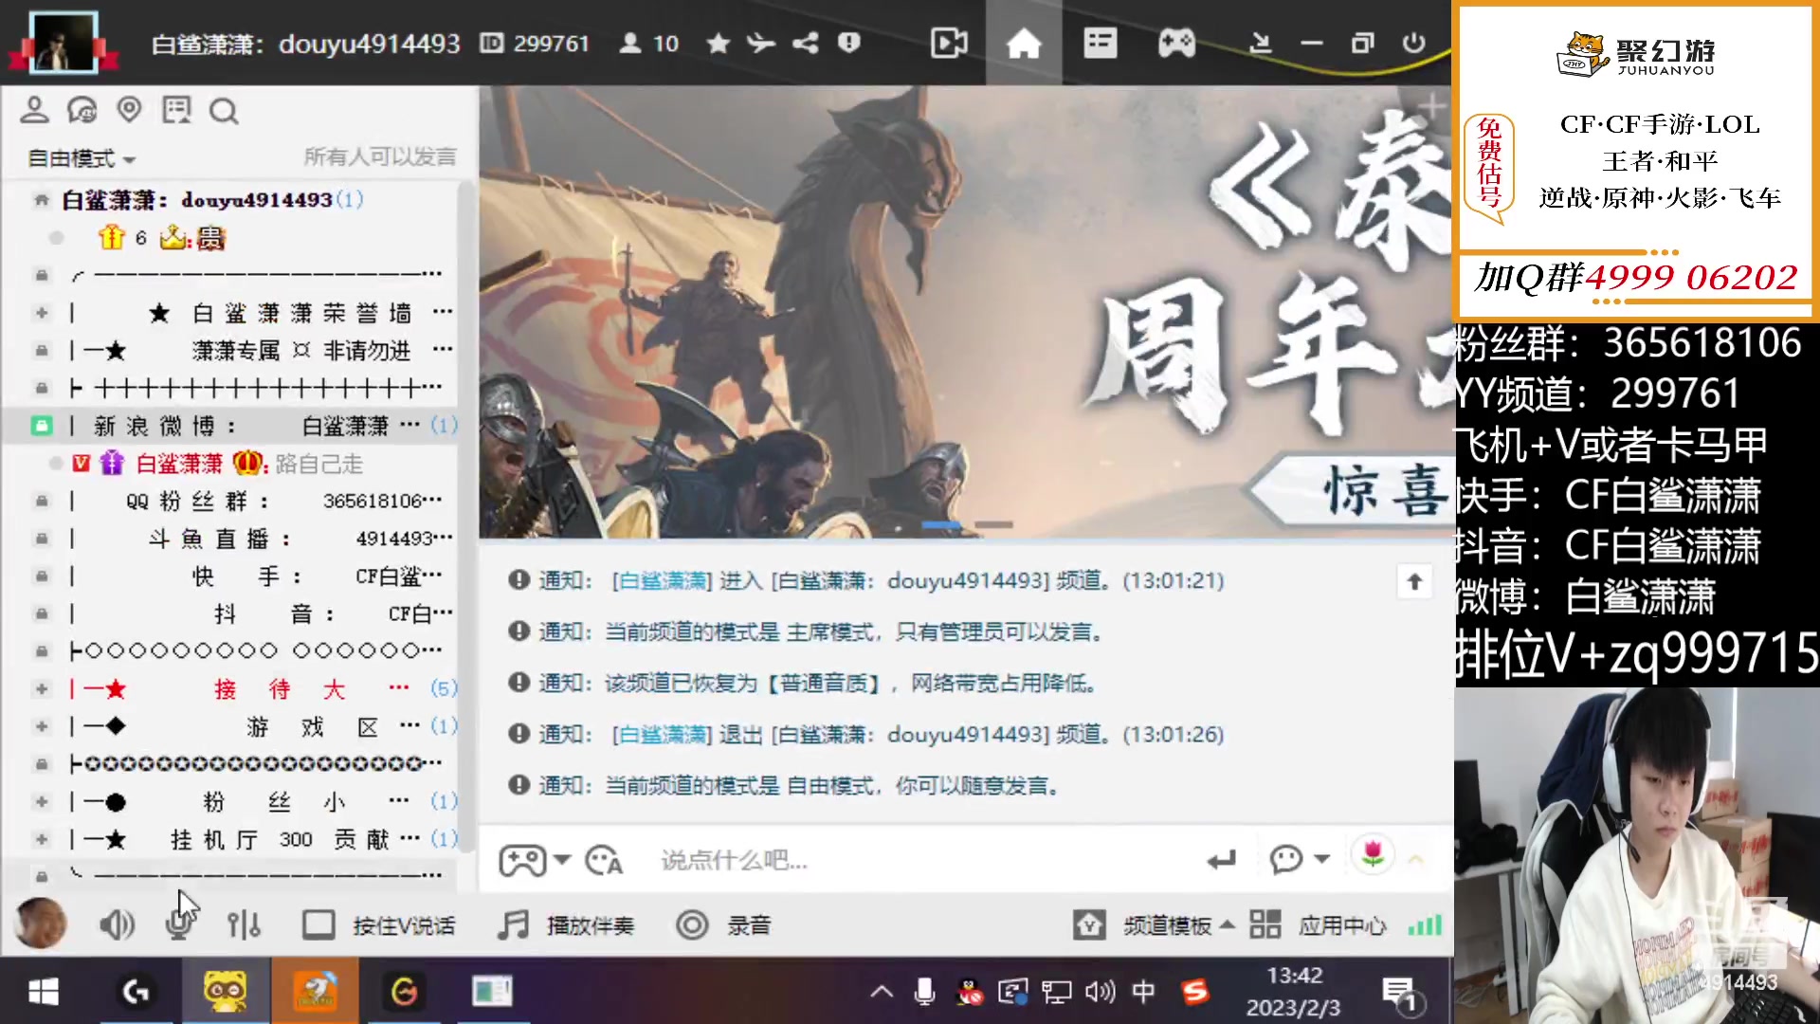
Task: Click the second banner page indicator
Action: [993, 524]
